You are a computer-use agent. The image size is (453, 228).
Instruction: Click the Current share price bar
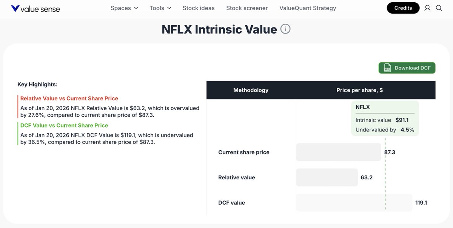click(x=338, y=152)
